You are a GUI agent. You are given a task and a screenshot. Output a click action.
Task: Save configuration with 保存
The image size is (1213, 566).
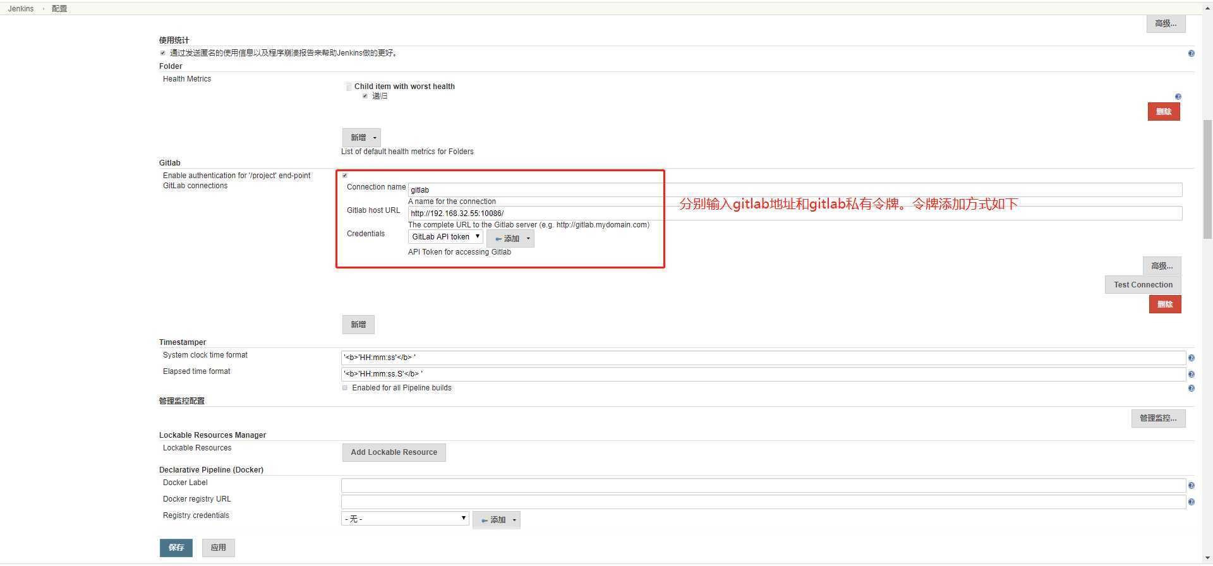pyautogui.click(x=176, y=548)
